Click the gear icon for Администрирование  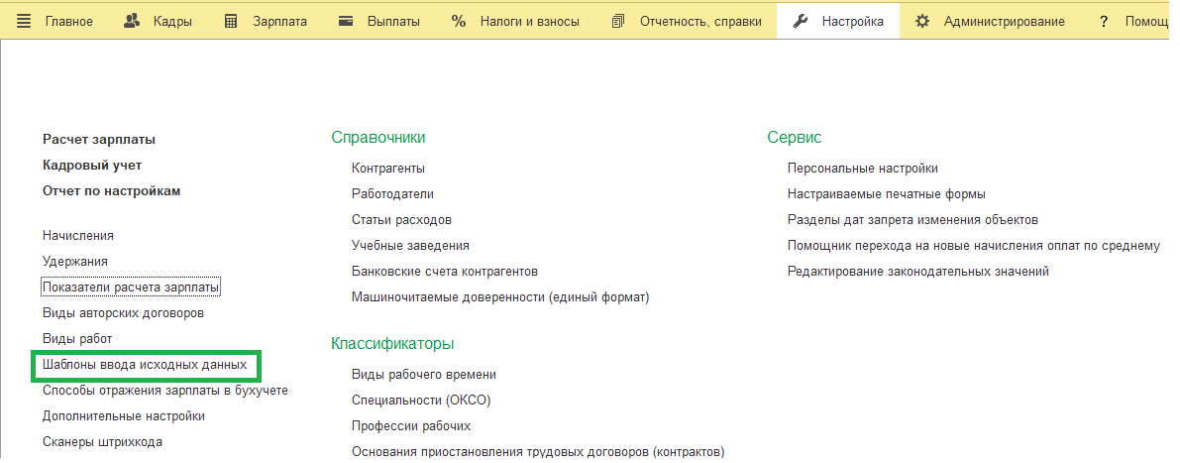[922, 21]
